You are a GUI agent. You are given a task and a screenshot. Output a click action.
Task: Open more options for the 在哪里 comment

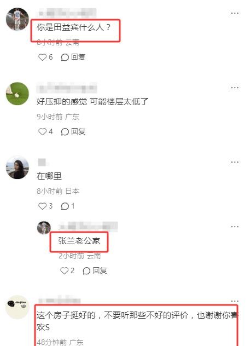[235, 162]
